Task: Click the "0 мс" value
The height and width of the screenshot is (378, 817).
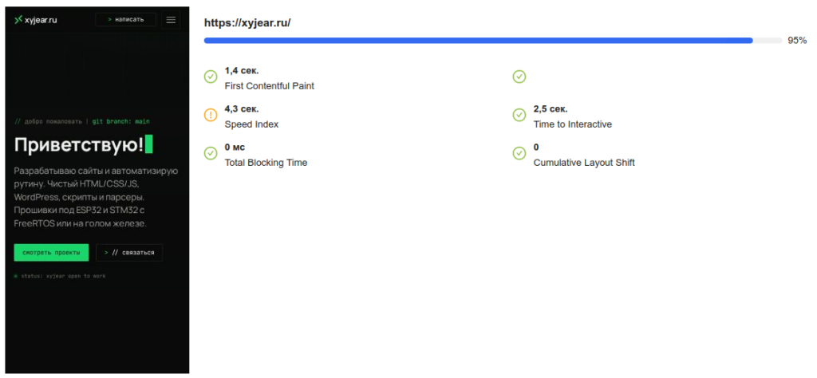Action: (235, 147)
